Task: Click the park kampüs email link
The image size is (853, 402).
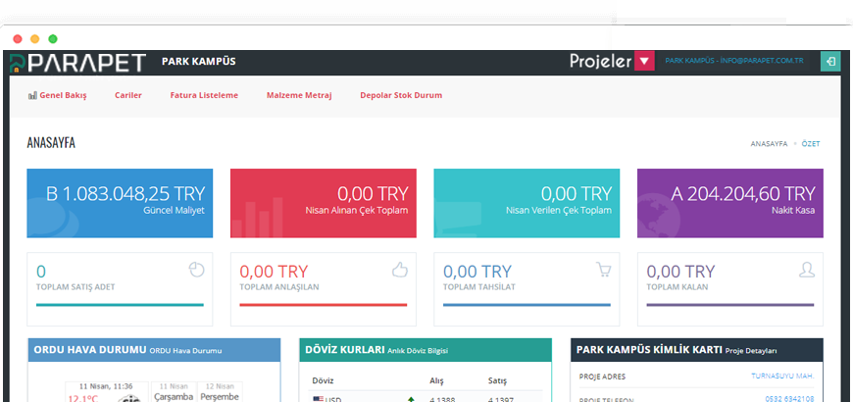Action: pos(734,62)
